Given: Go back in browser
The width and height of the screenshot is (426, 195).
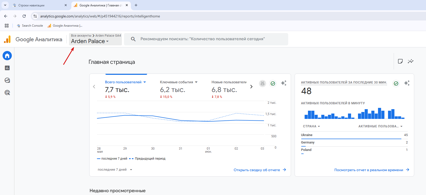Looking at the screenshot, I should (6, 16).
